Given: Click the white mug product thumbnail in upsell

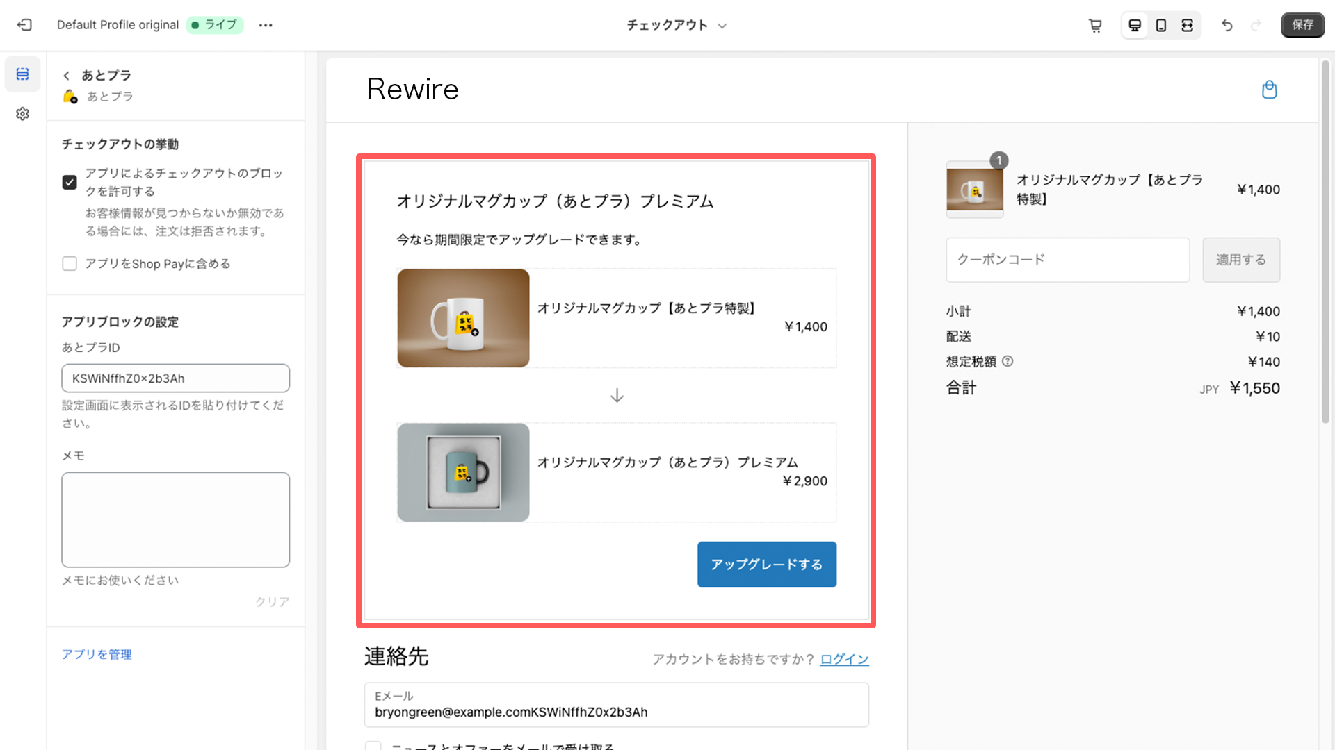Looking at the screenshot, I should [x=464, y=318].
